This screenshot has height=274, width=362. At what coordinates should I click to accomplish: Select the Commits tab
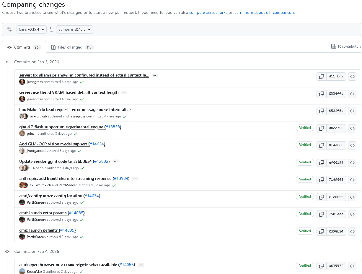pyautogui.click(x=24, y=47)
